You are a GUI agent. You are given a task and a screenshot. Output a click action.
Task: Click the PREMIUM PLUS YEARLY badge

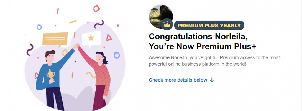pyautogui.click(x=209, y=26)
